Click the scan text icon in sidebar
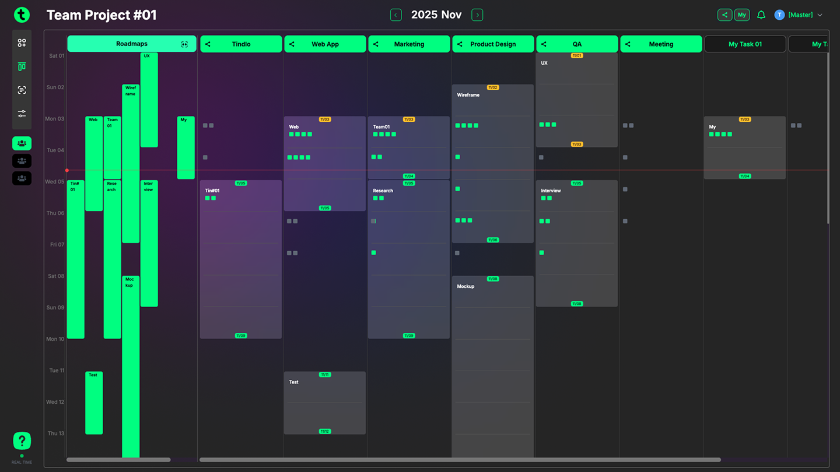This screenshot has width=840, height=472. click(x=22, y=90)
